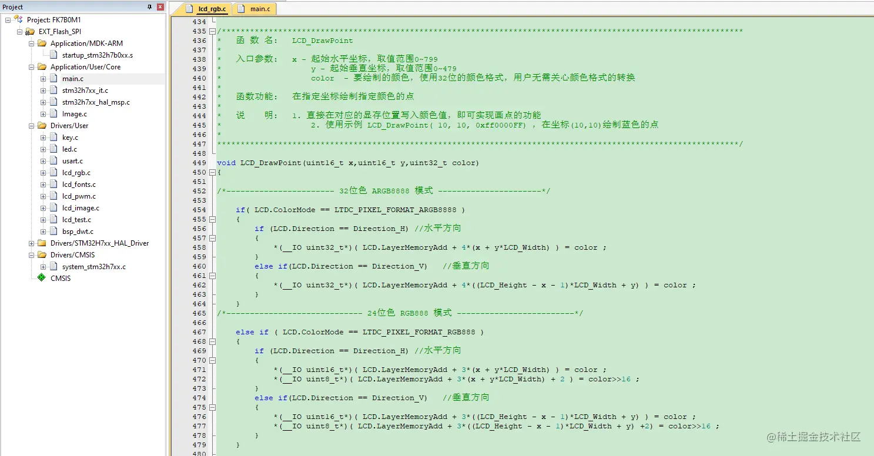Collapse the Project: FK7B0M1 root node
874x456 pixels.
coord(8,20)
